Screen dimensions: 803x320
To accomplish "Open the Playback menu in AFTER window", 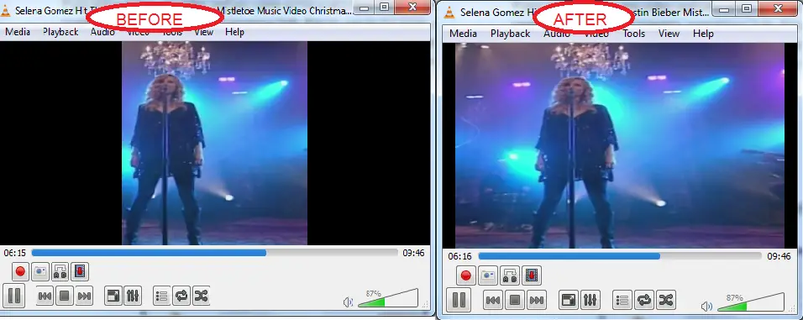I will coord(510,34).
